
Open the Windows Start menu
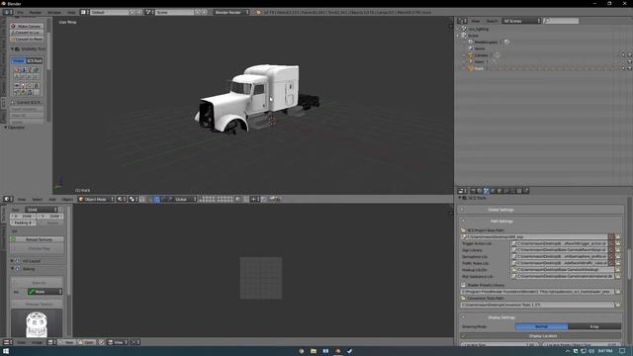(6, 351)
